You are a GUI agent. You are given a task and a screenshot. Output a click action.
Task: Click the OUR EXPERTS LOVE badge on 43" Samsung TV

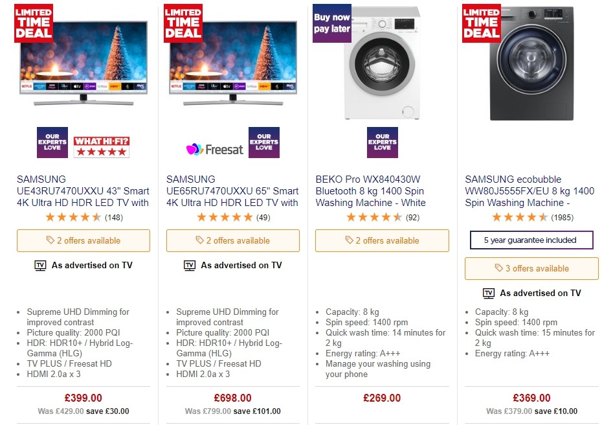[x=52, y=143]
